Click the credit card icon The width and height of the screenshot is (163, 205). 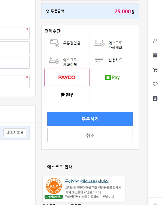point(99,60)
